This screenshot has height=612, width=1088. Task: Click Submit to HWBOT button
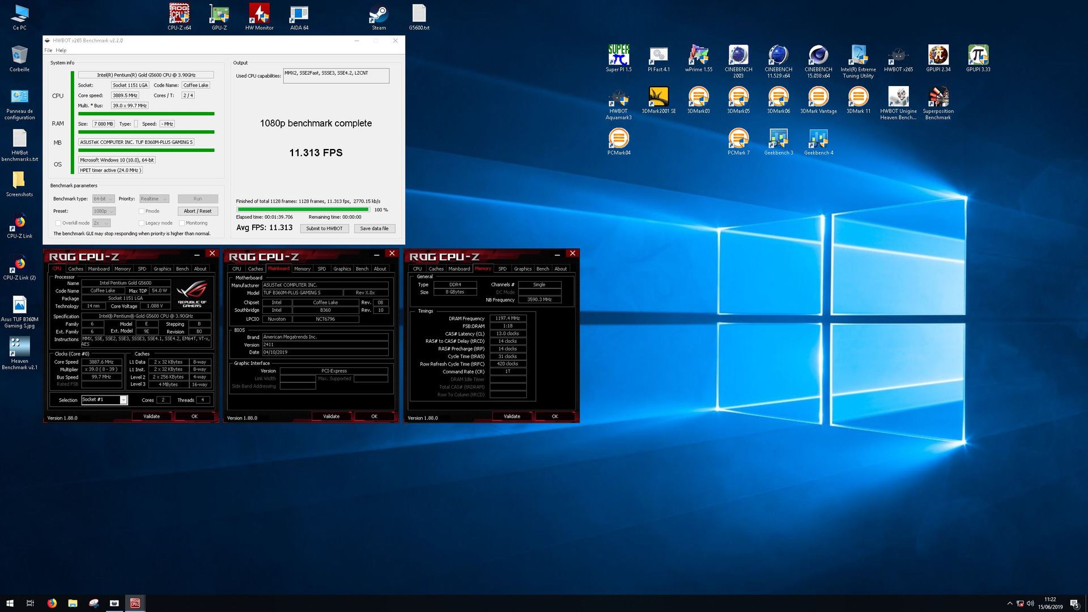pyautogui.click(x=324, y=228)
